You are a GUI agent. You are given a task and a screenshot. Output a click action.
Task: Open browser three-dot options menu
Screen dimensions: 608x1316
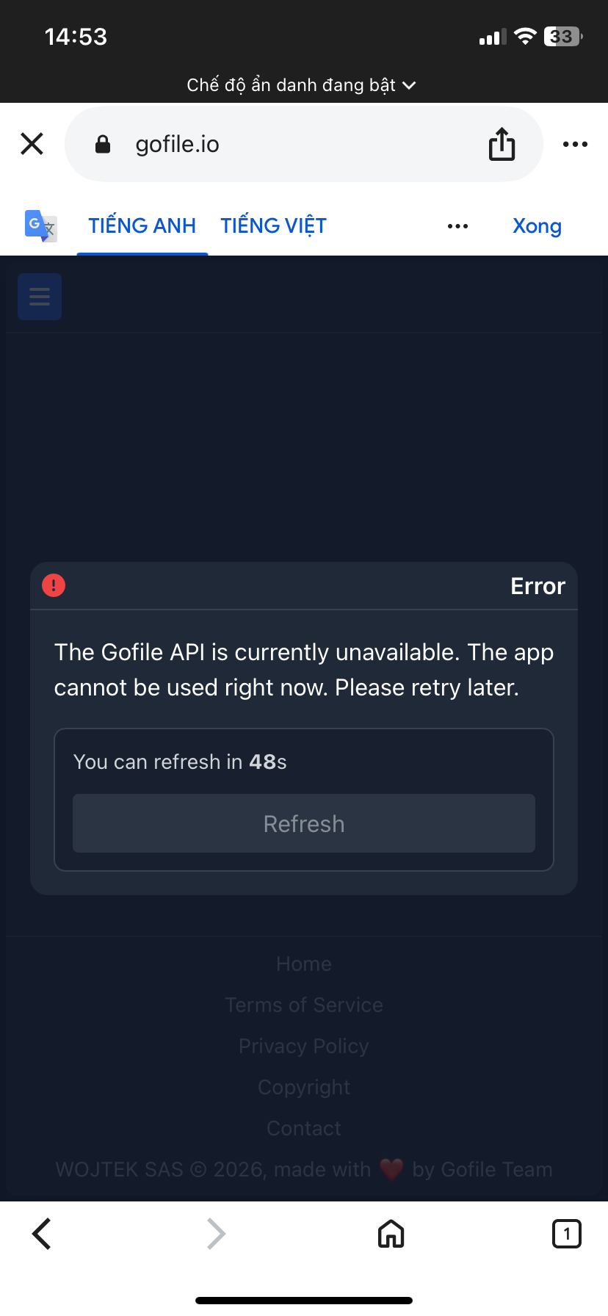(x=575, y=144)
